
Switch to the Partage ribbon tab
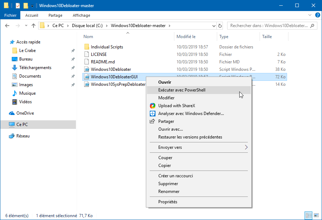pyautogui.click(x=55, y=15)
